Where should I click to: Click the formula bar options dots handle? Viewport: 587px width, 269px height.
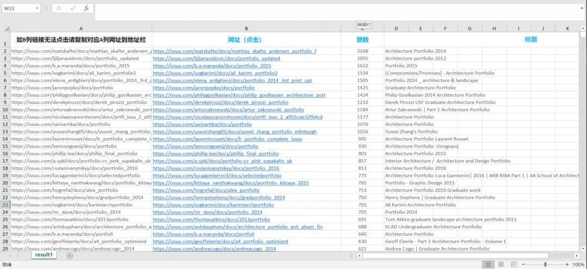coord(46,8)
